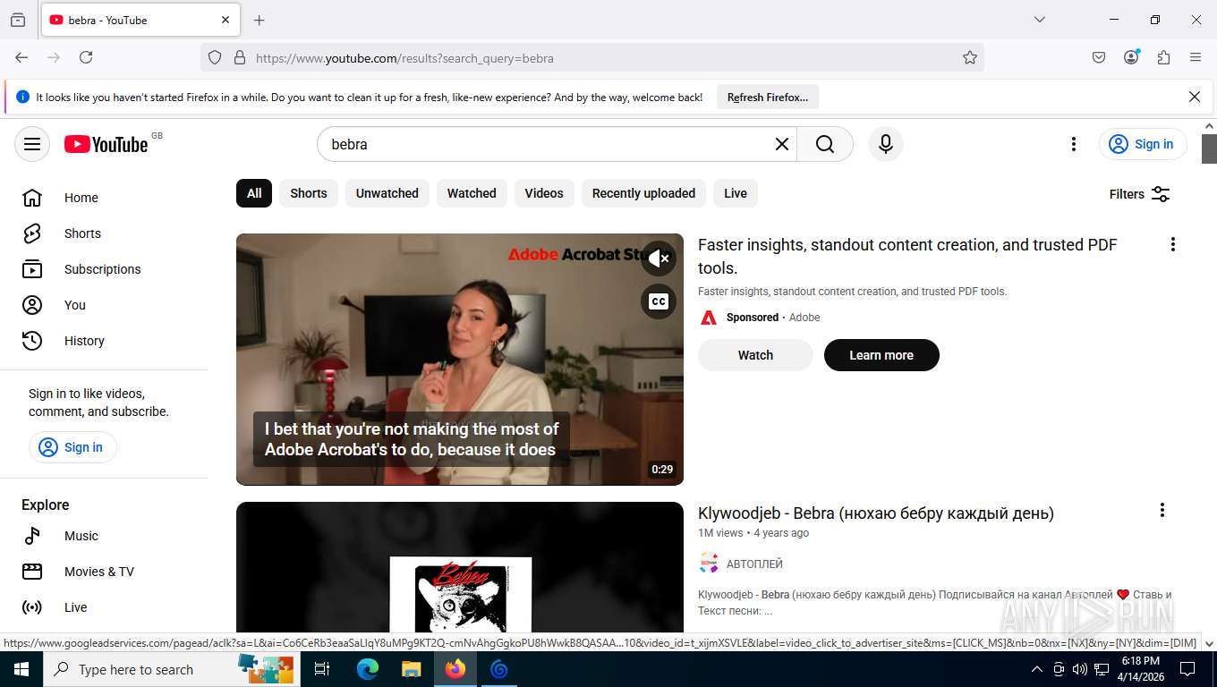Click the Sign in button in the sidebar
This screenshot has width=1217, height=687.
[72, 447]
